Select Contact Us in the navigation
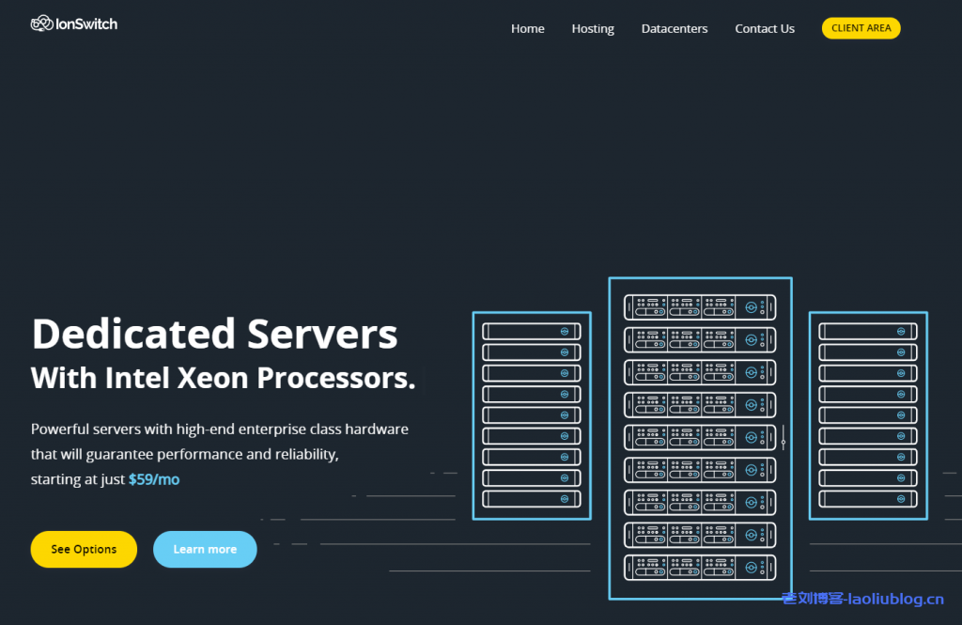This screenshot has width=962, height=625. 764,28
